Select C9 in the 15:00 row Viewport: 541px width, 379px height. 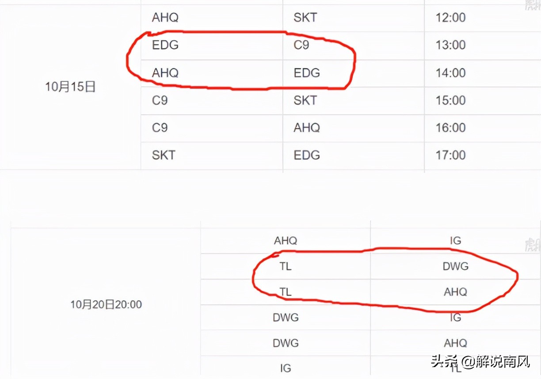160,100
